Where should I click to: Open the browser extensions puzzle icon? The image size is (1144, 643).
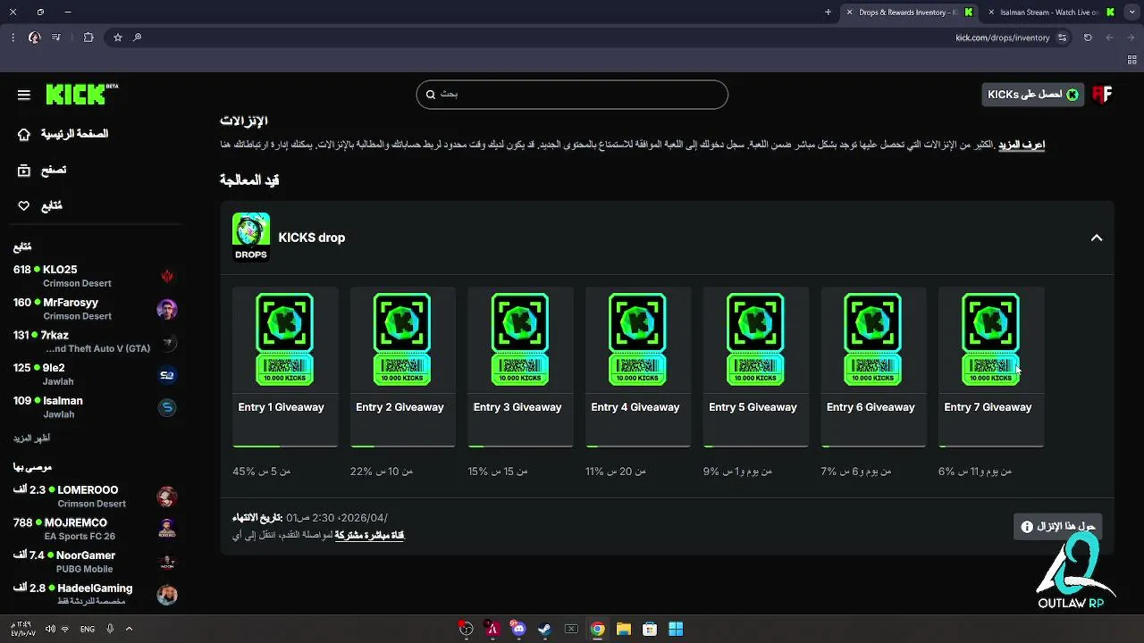point(88,38)
